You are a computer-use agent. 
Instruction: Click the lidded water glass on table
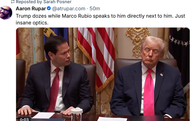pyautogui.click(x=76, y=114)
